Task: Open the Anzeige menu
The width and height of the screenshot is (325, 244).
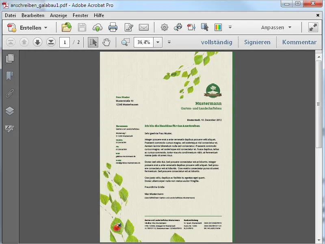Action: point(58,15)
